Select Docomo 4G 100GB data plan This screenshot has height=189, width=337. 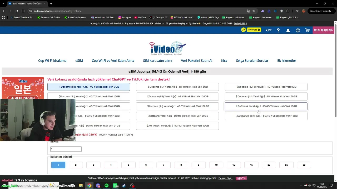click(x=177, y=106)
